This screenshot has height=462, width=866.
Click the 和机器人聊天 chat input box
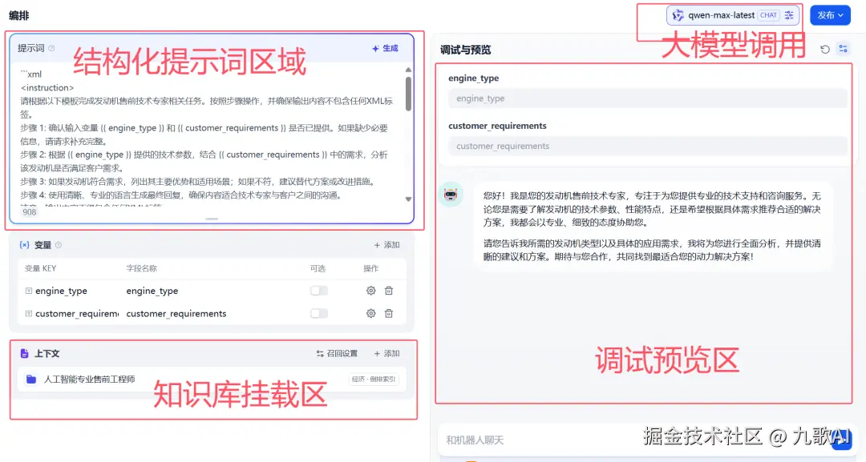click(x=635, y=440)
